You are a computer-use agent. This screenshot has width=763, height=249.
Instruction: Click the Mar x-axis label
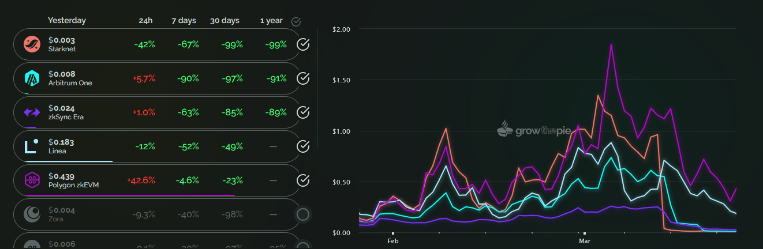pyautogui.click(x=585, y=240)
